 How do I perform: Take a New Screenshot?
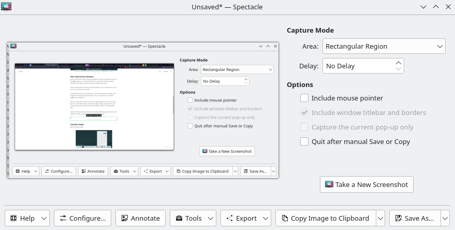pos(366,184)
